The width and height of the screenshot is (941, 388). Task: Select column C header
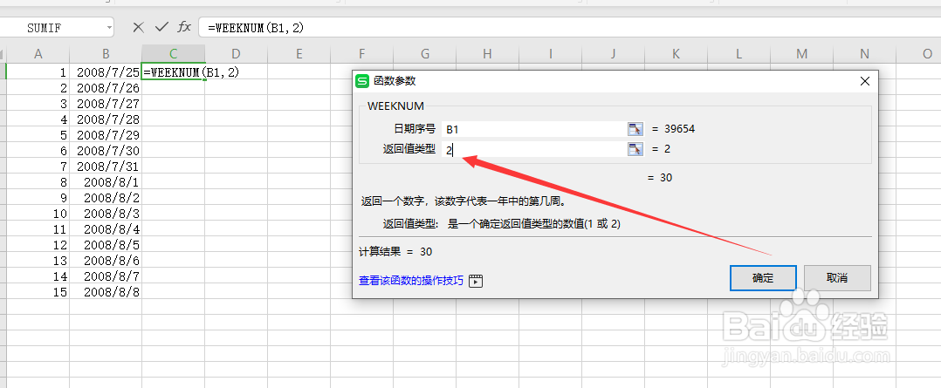(x=174, y=54)
